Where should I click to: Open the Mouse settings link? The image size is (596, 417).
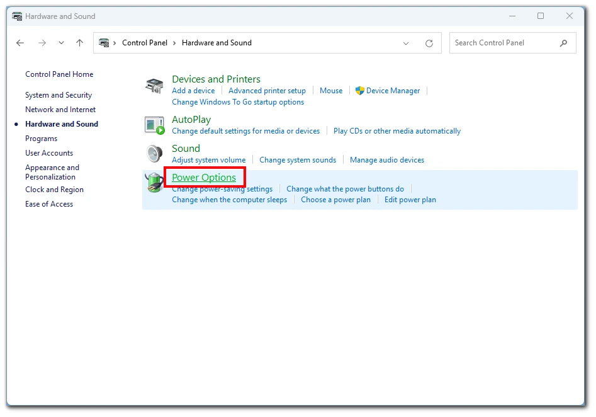(x=331, y=91)
